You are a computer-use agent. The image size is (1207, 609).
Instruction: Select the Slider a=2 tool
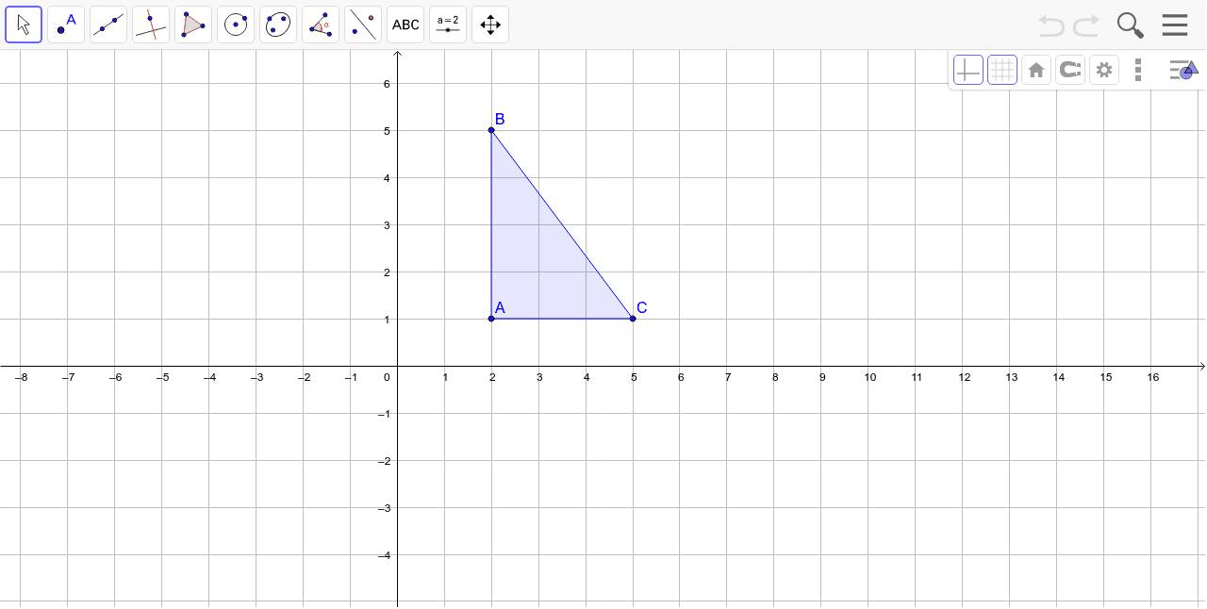coord(448,25)
